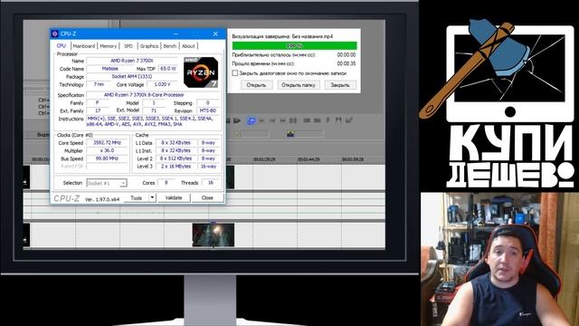Screen dimensions: 579x326
Task: Select the video clip thumbnail on the lower track
Action: tap(214, 235)
